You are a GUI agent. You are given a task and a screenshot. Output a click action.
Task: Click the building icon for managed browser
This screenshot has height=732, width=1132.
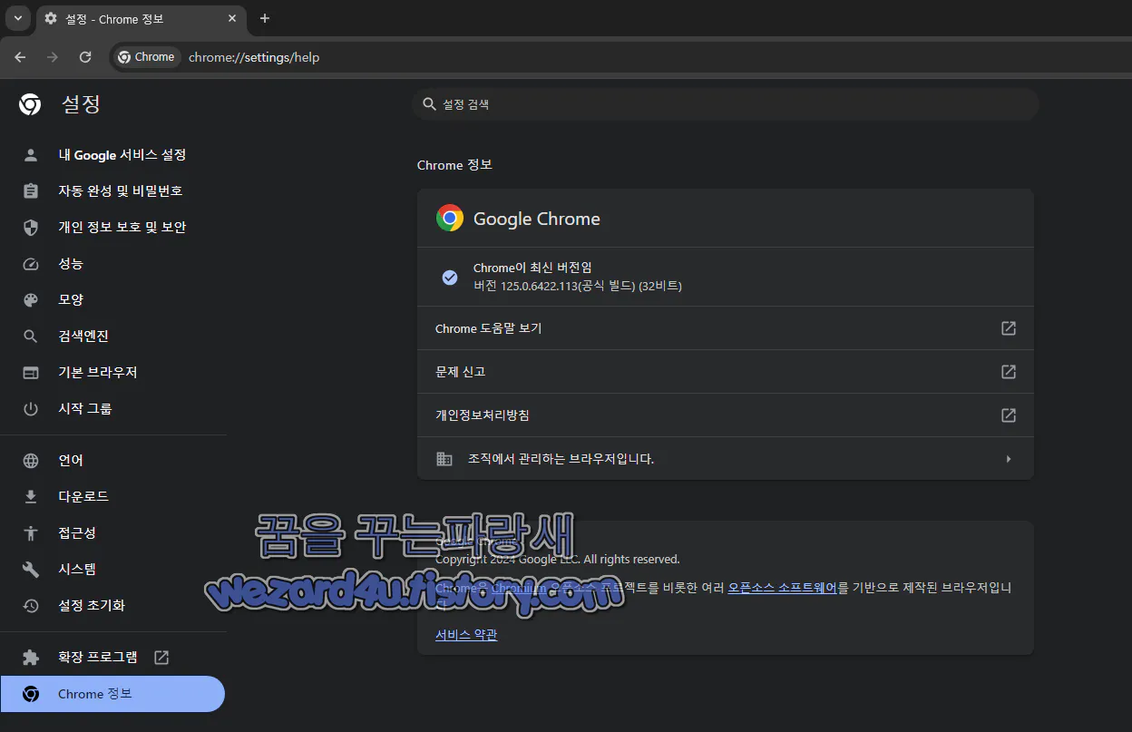pos(444,459)
